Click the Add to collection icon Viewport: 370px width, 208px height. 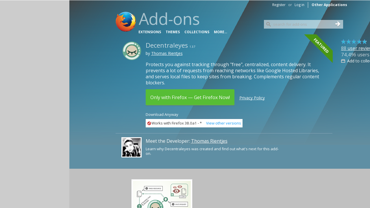coord(343,61)
